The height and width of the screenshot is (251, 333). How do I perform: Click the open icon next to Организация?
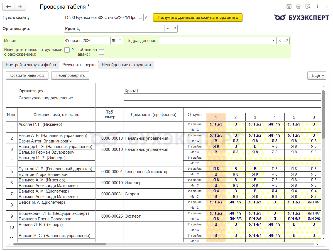[175, 29]
